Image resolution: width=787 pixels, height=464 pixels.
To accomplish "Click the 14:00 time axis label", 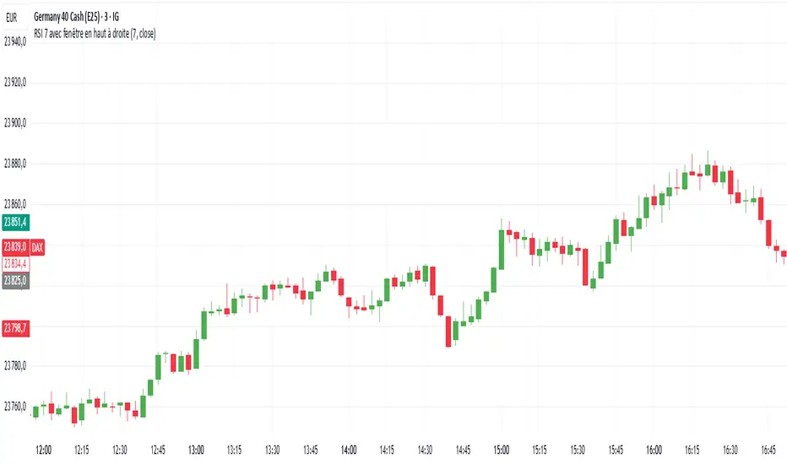I will (x=348, y=450).
